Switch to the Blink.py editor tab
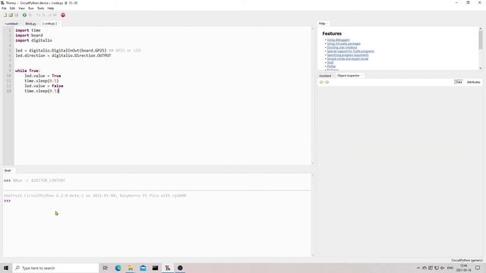Viewport: 486px width, 273px height. coord(30,24)
